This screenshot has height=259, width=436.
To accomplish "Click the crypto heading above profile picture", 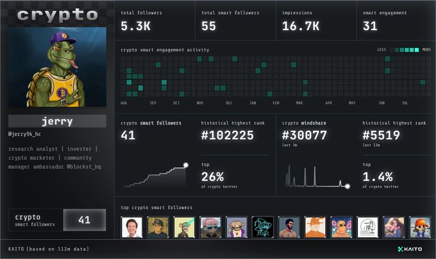I will point(57,15).
